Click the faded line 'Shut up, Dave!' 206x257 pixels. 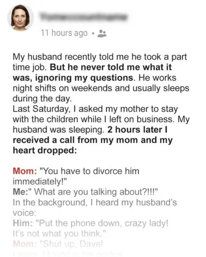tap(72, 244)
